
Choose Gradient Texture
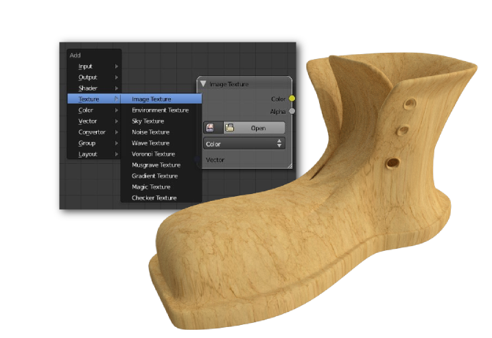tap(161, 176)
